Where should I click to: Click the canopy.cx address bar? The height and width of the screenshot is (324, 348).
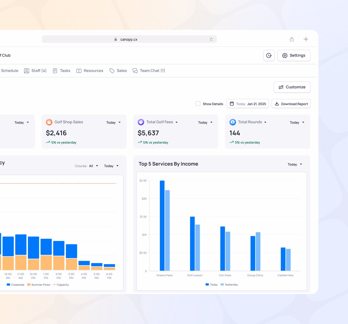tap(129, 39)
